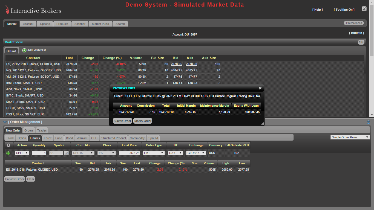Select the Market tab
Viewport: 374px width, 210px height.
click(x=12, y=24)
